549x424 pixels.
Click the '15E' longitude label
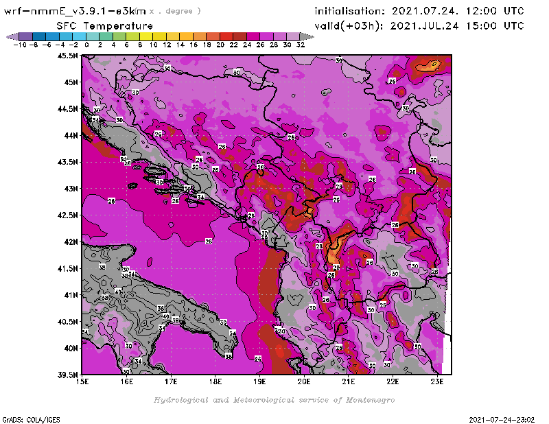[82, 381]
